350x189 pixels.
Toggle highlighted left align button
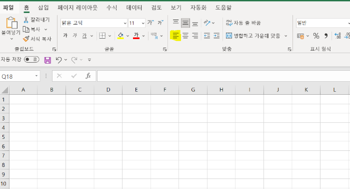[175, 36]
